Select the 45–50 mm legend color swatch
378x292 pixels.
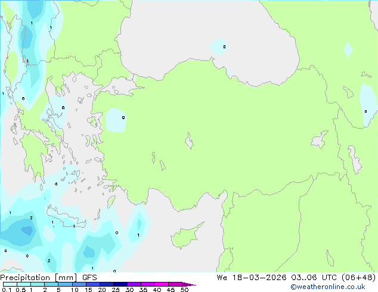(175, 284)
